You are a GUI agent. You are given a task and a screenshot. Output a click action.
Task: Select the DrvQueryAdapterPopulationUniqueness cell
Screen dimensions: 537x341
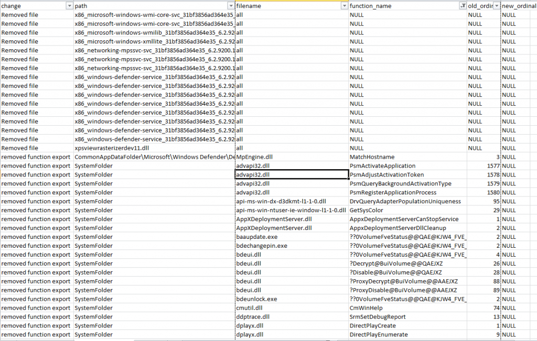405,202
